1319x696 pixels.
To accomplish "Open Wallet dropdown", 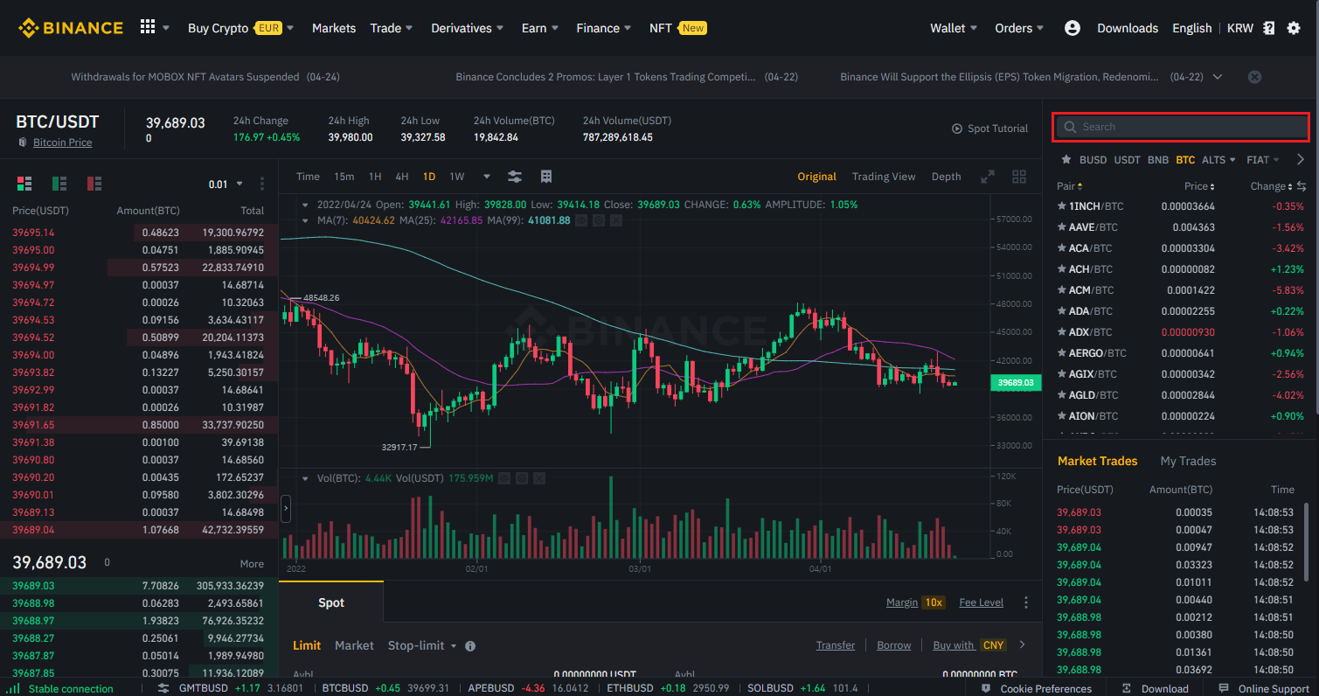I will (x=954, y=28).
